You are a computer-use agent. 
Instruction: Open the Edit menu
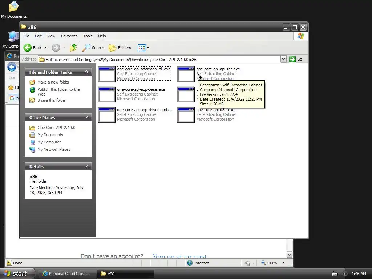pos(38,36)
